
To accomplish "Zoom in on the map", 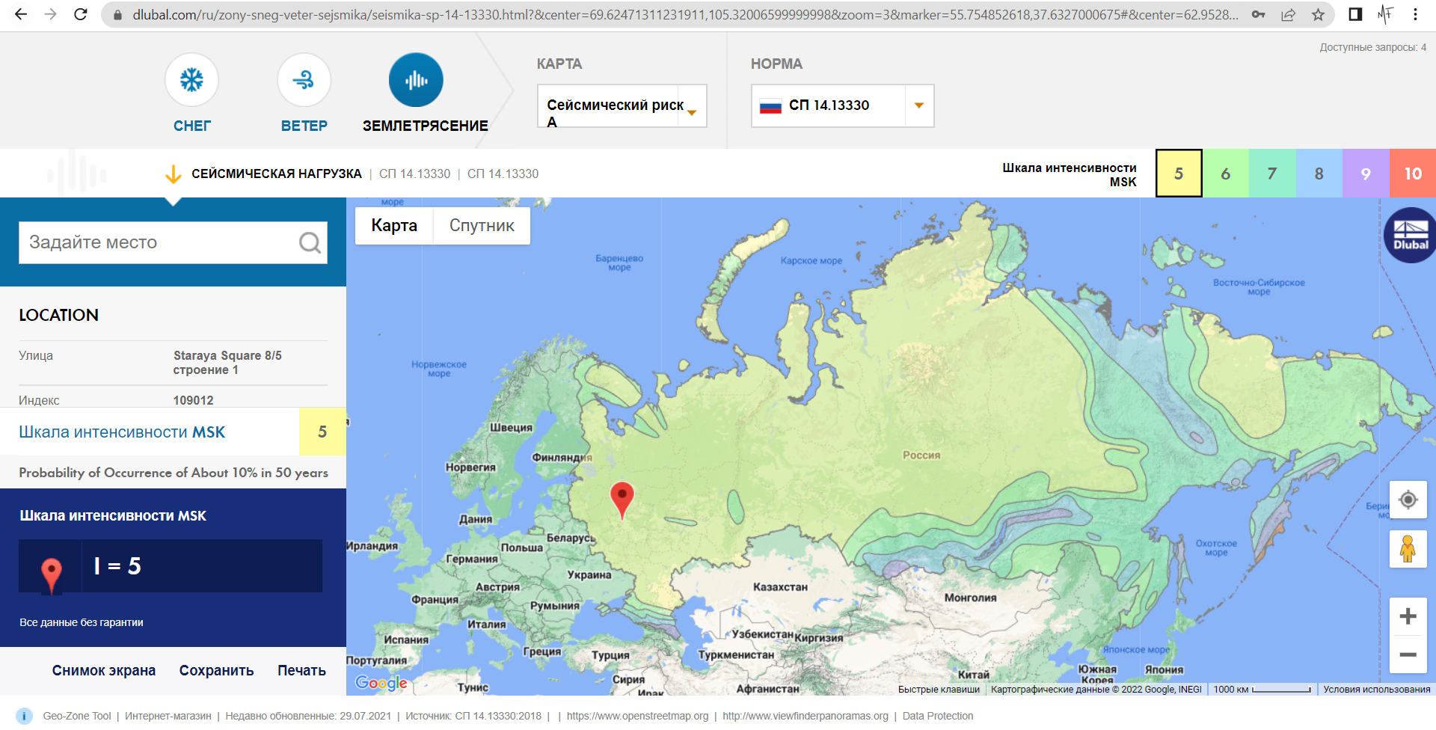I will 1408,616.
